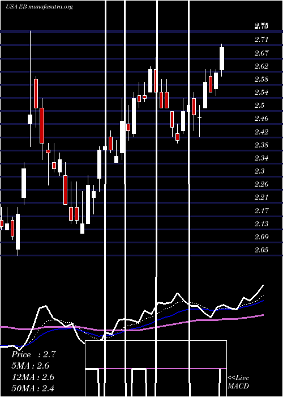
Task: Select the '50MA : 2.4' legend entry
Action: pos(33,388)
